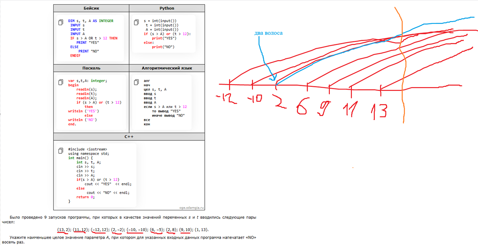Click the line иначе вывод "NO"
Screen dimensions: 478x245
pos(169,116)
